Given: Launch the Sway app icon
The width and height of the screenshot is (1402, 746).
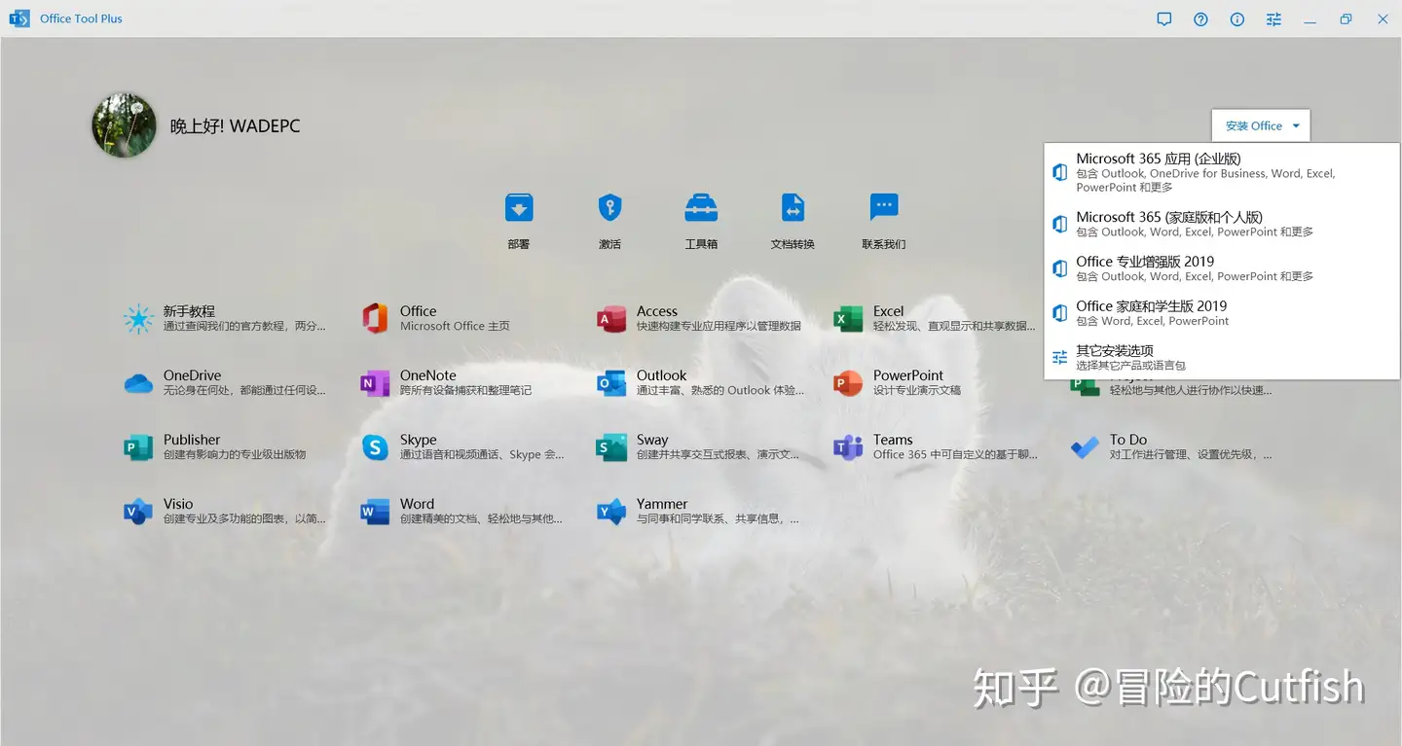Looking at the screenshot, I should coord(611,447).
